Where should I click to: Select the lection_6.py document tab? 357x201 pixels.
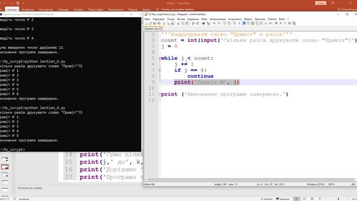click(153, 28)
